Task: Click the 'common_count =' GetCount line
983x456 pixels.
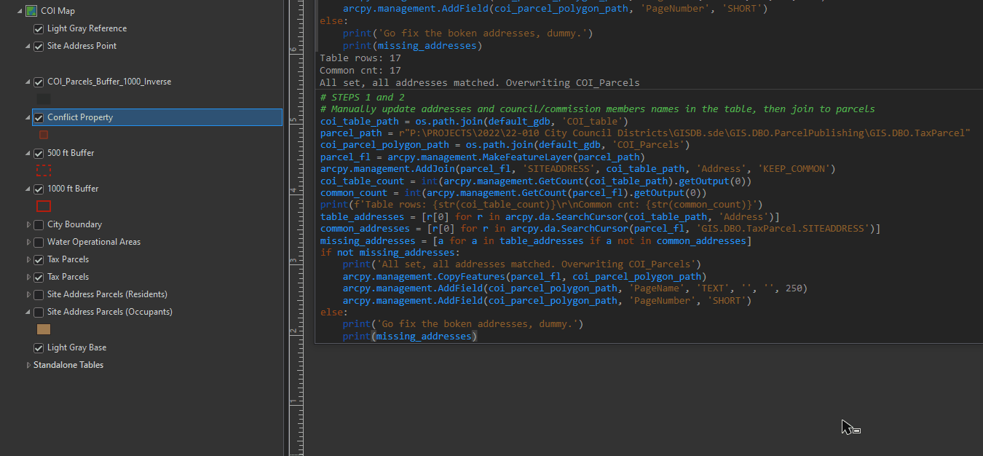Action: (x=513, y=193)
